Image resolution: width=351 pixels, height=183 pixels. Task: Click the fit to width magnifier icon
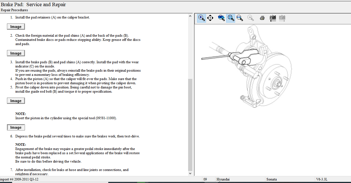(240, 18)
